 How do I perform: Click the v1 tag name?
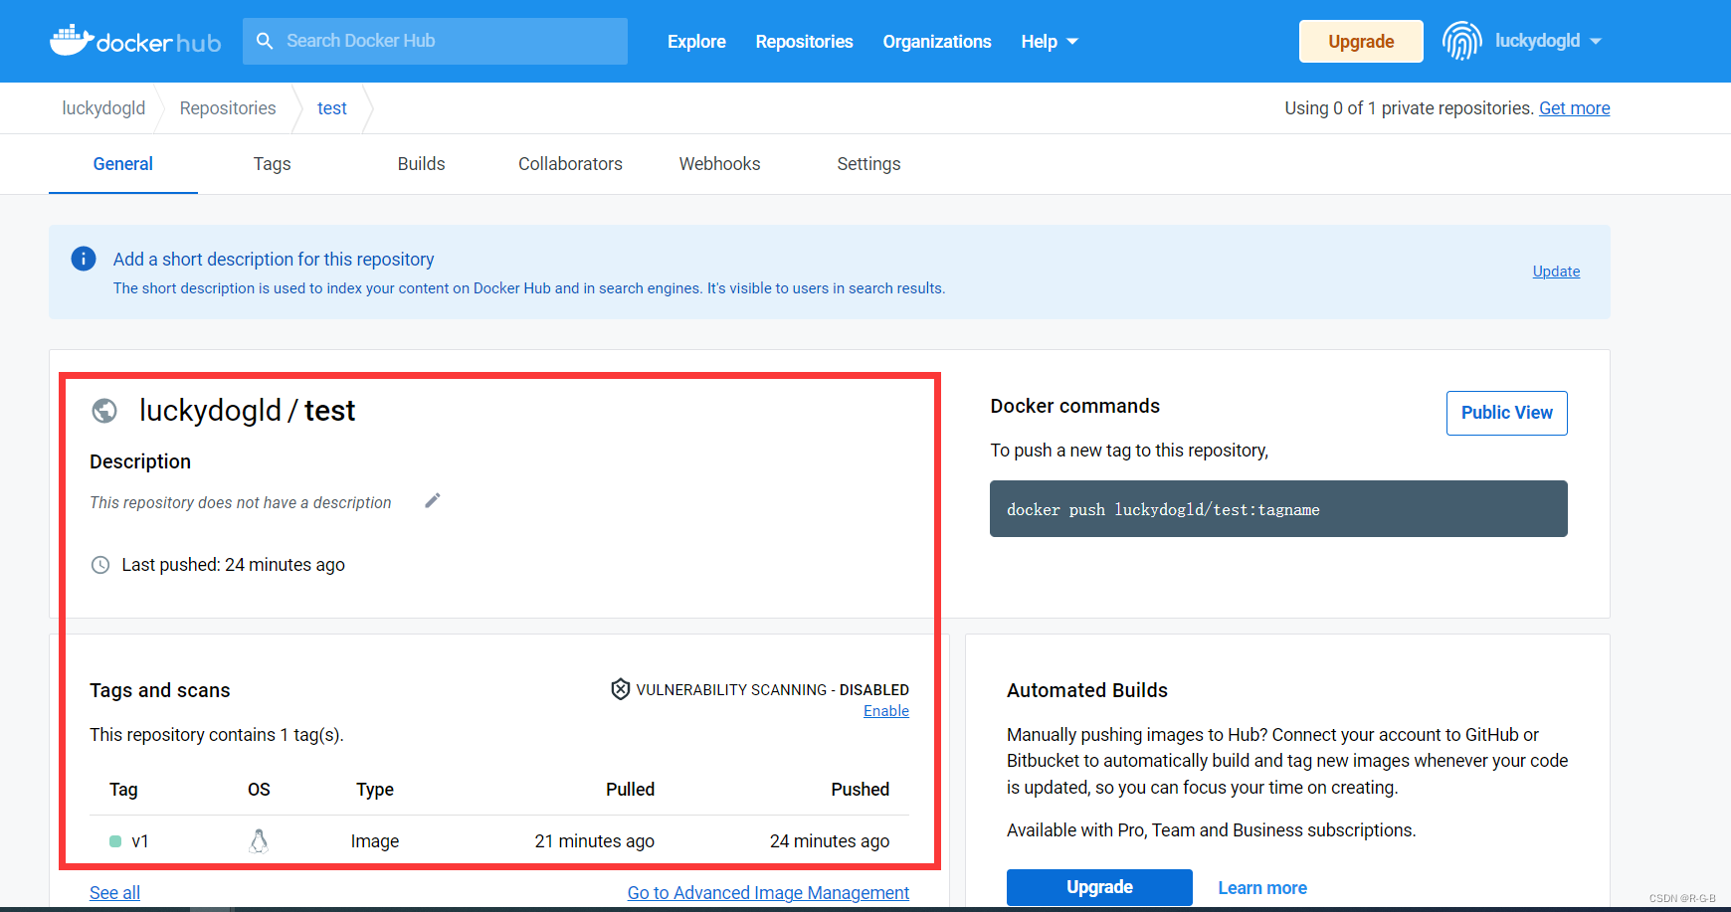point(140,841)
